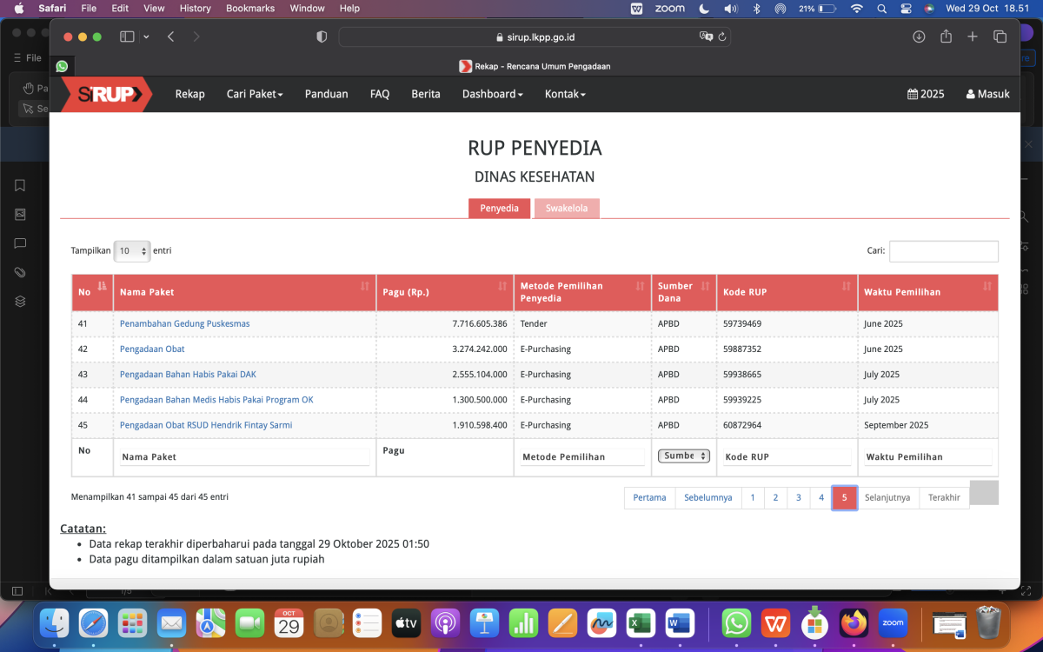
Task: Open the tab overview icon
Action: point(1000,37)
